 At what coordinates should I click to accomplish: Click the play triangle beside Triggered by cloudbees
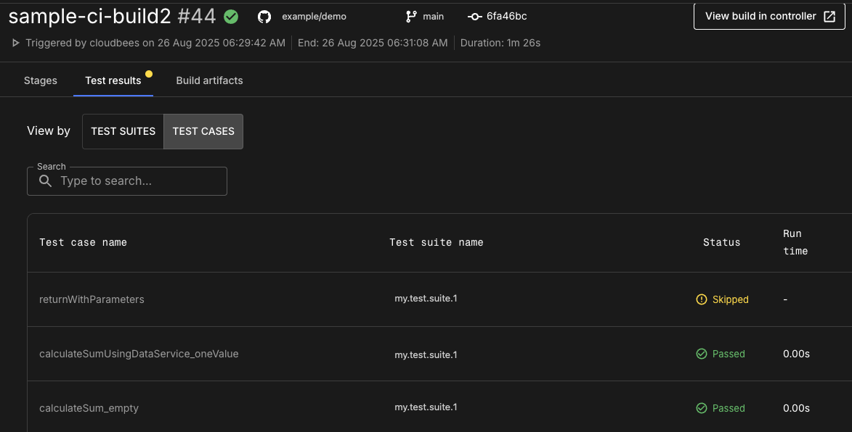(15, 42)
